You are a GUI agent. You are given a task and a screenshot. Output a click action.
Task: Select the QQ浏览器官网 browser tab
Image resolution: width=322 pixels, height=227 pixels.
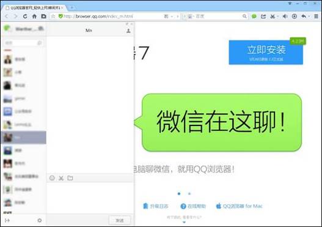pyautogui.click(x=35, y=8)
